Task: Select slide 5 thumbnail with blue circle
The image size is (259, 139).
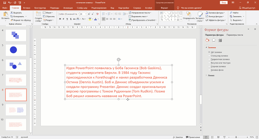Action: [x=16, y=50]
